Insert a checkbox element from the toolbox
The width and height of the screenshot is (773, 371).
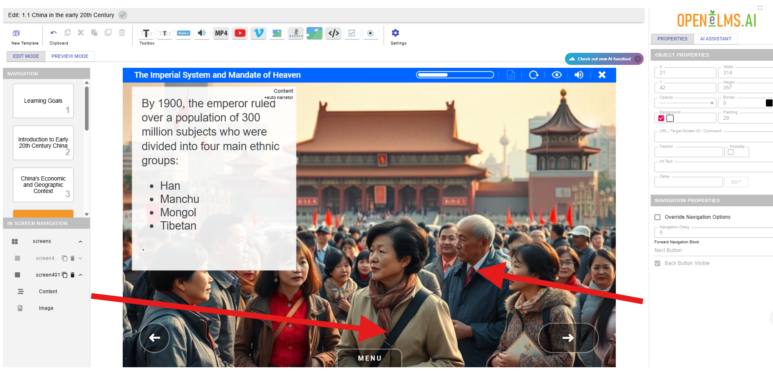[352, 33]
